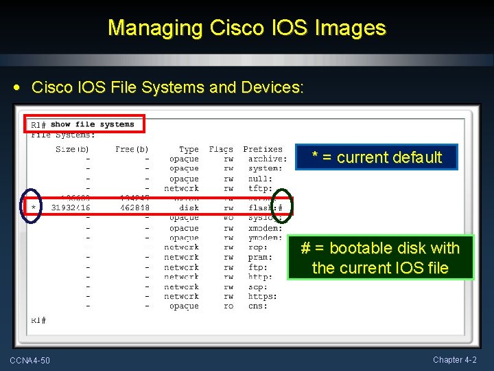494x371 pixels.
Task: Select the bullet "Cisco IOS File Systems and Devices:"
Action: 167,87
